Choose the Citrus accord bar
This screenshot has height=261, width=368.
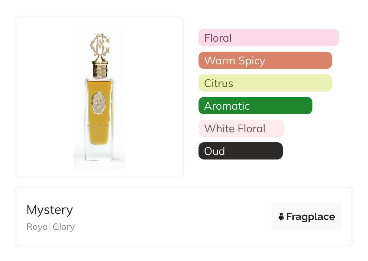pyautogui.click(x=265, y=83)
